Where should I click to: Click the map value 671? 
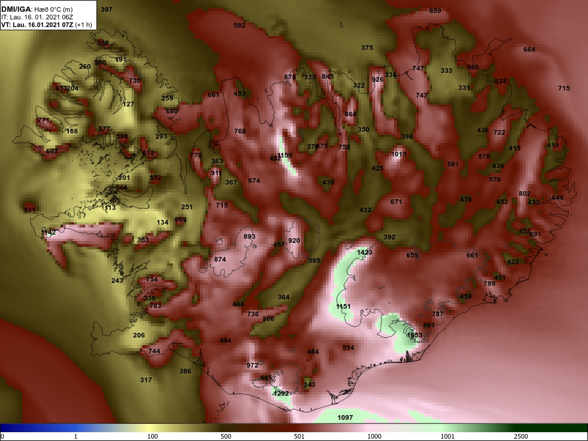pyautogui.click(x=396, y=202)
